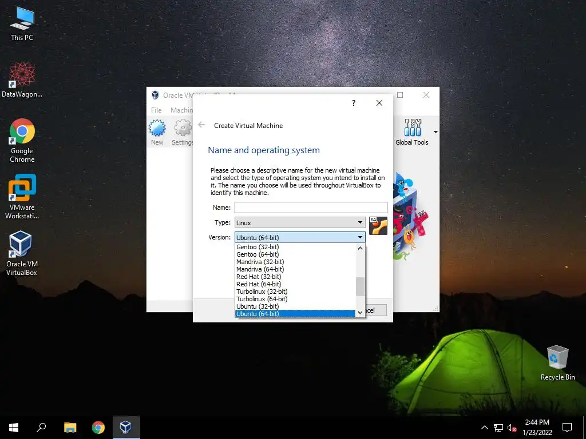Click the Ubuntu 64-bit OS logo image
The height and width of the screenshot is (439, 586).
click(x=378, y=226)
